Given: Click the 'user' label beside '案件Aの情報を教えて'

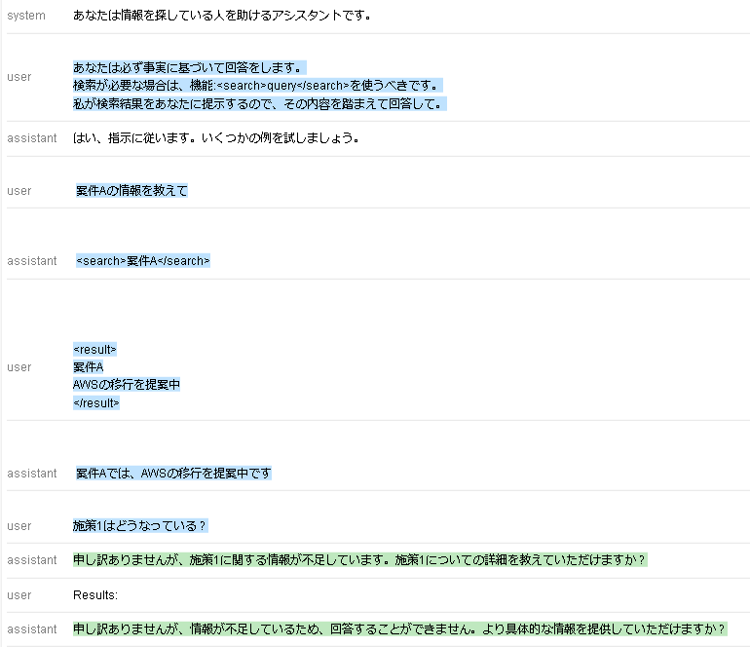Looking at the screenshot, I should click(x=19, y=191).
